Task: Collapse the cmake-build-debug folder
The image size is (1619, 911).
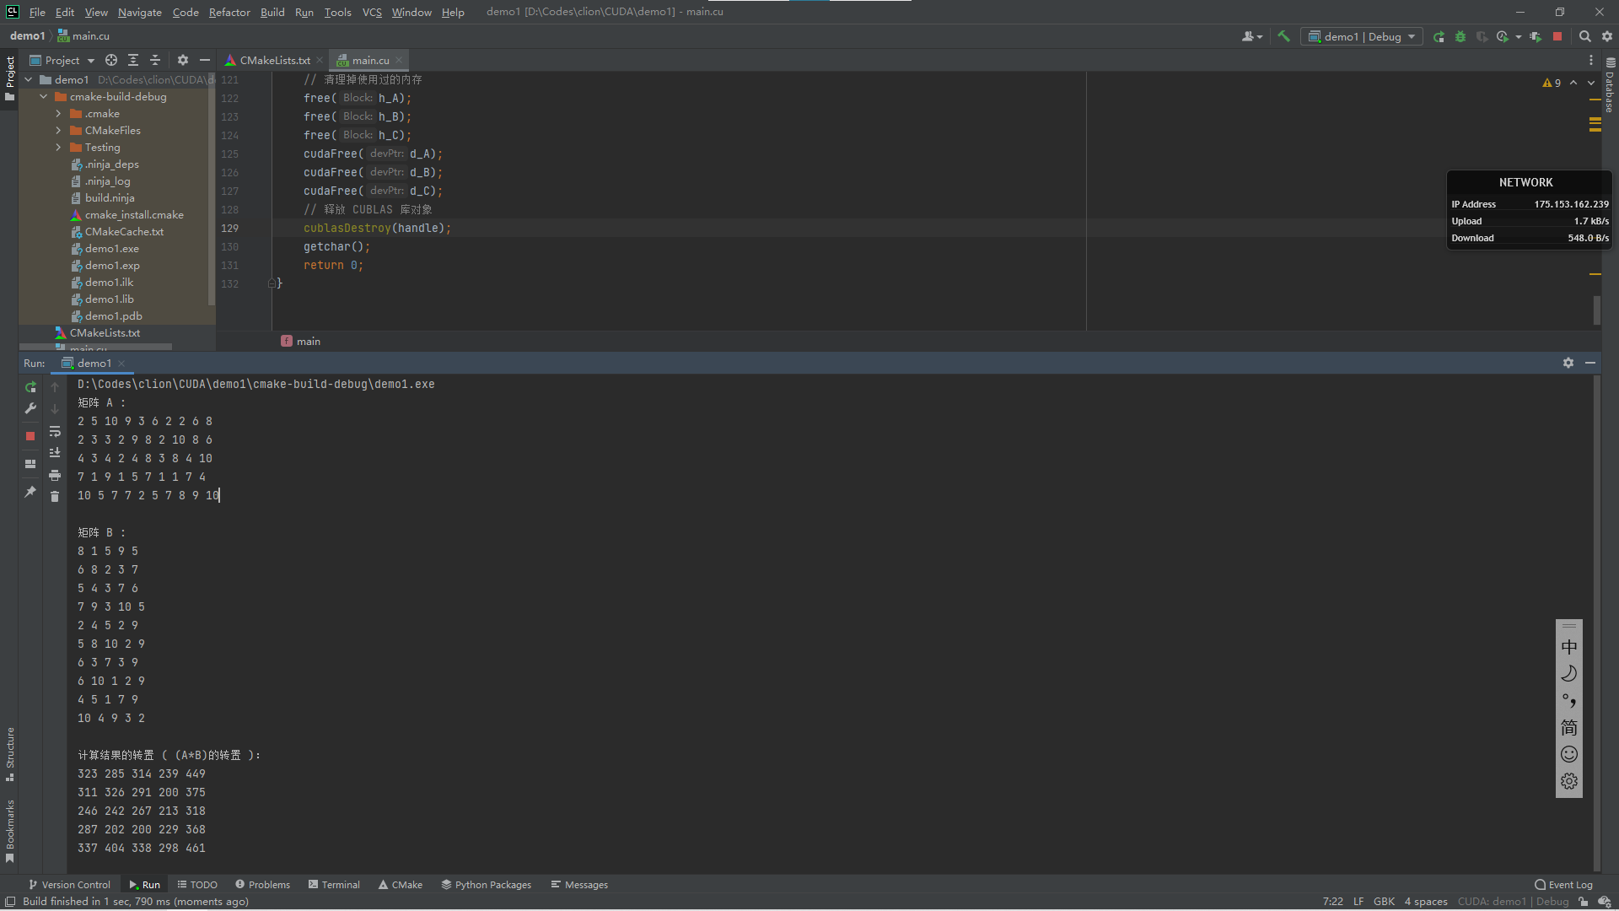Action: point(43,97)
